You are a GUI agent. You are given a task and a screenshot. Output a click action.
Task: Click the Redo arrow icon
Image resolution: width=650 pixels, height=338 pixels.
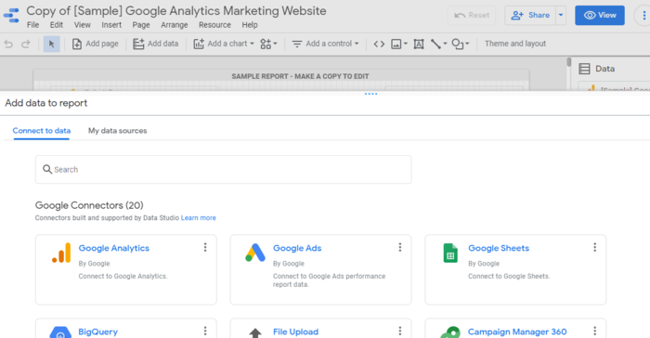(x=26, y=44)
